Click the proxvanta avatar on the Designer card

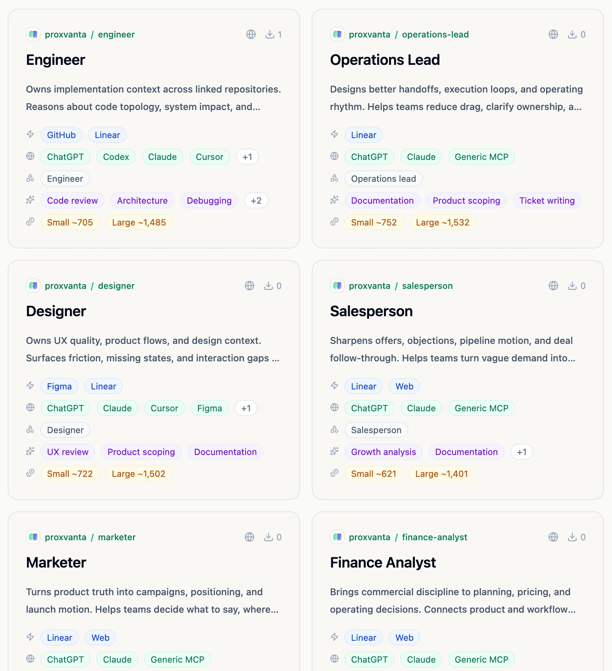[x=33, y=286]
